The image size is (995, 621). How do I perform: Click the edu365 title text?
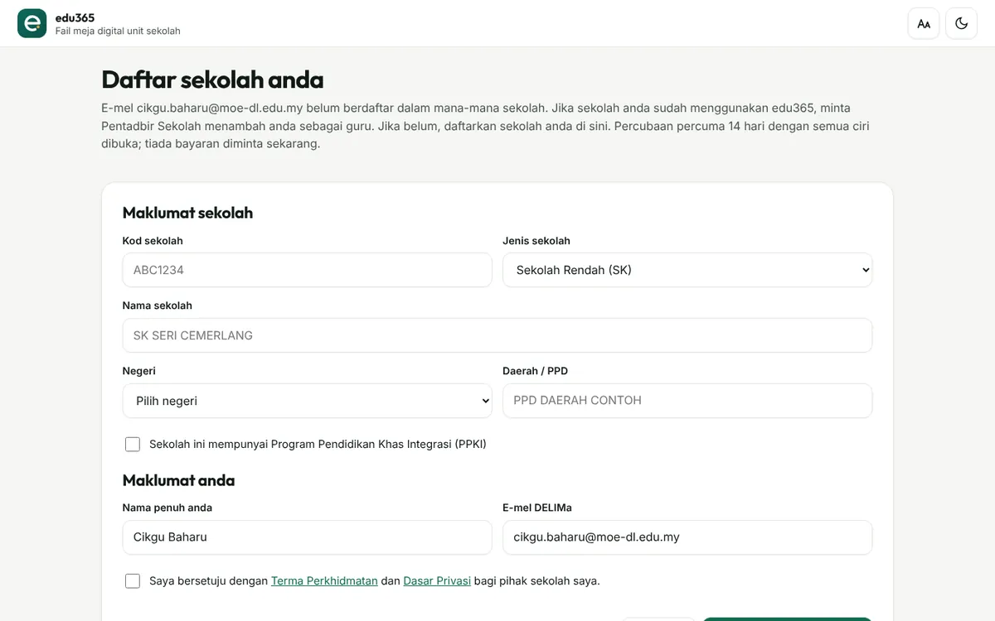[x=75, y=17]
